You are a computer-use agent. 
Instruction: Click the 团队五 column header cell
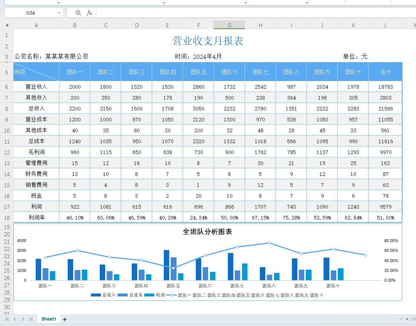pyautogui.click(x=198, y=72)
